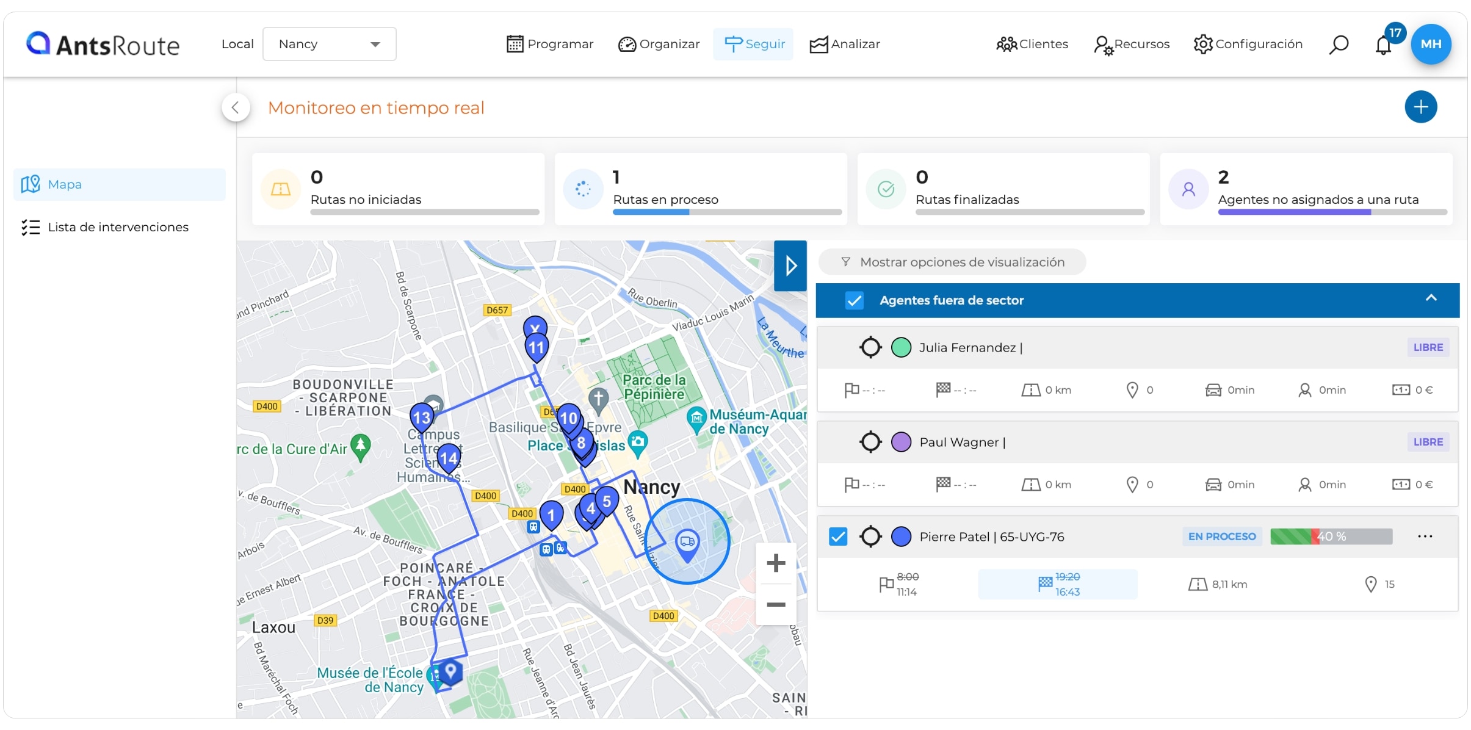The image size is (1471, 730).
Task: Click the AntsRoute logo
Action: (x=103, y=44)
